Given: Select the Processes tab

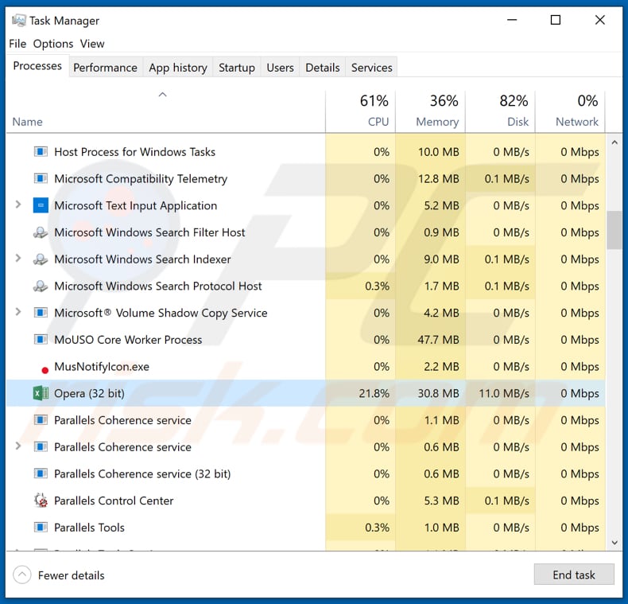Looking at the screenshot, I should pos(37,66).
